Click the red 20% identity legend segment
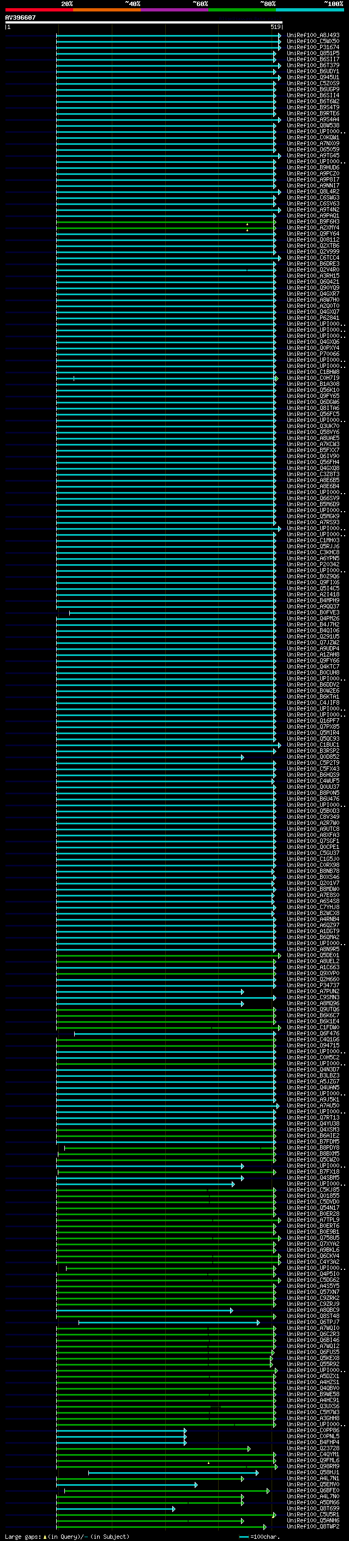 (x=39, y=10)
